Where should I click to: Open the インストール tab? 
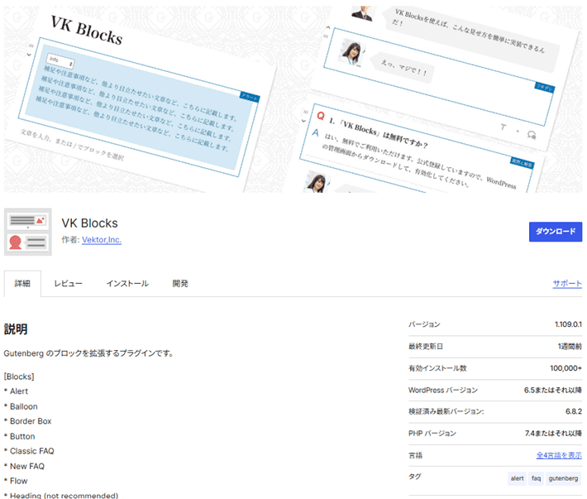[x=127, y=284]
